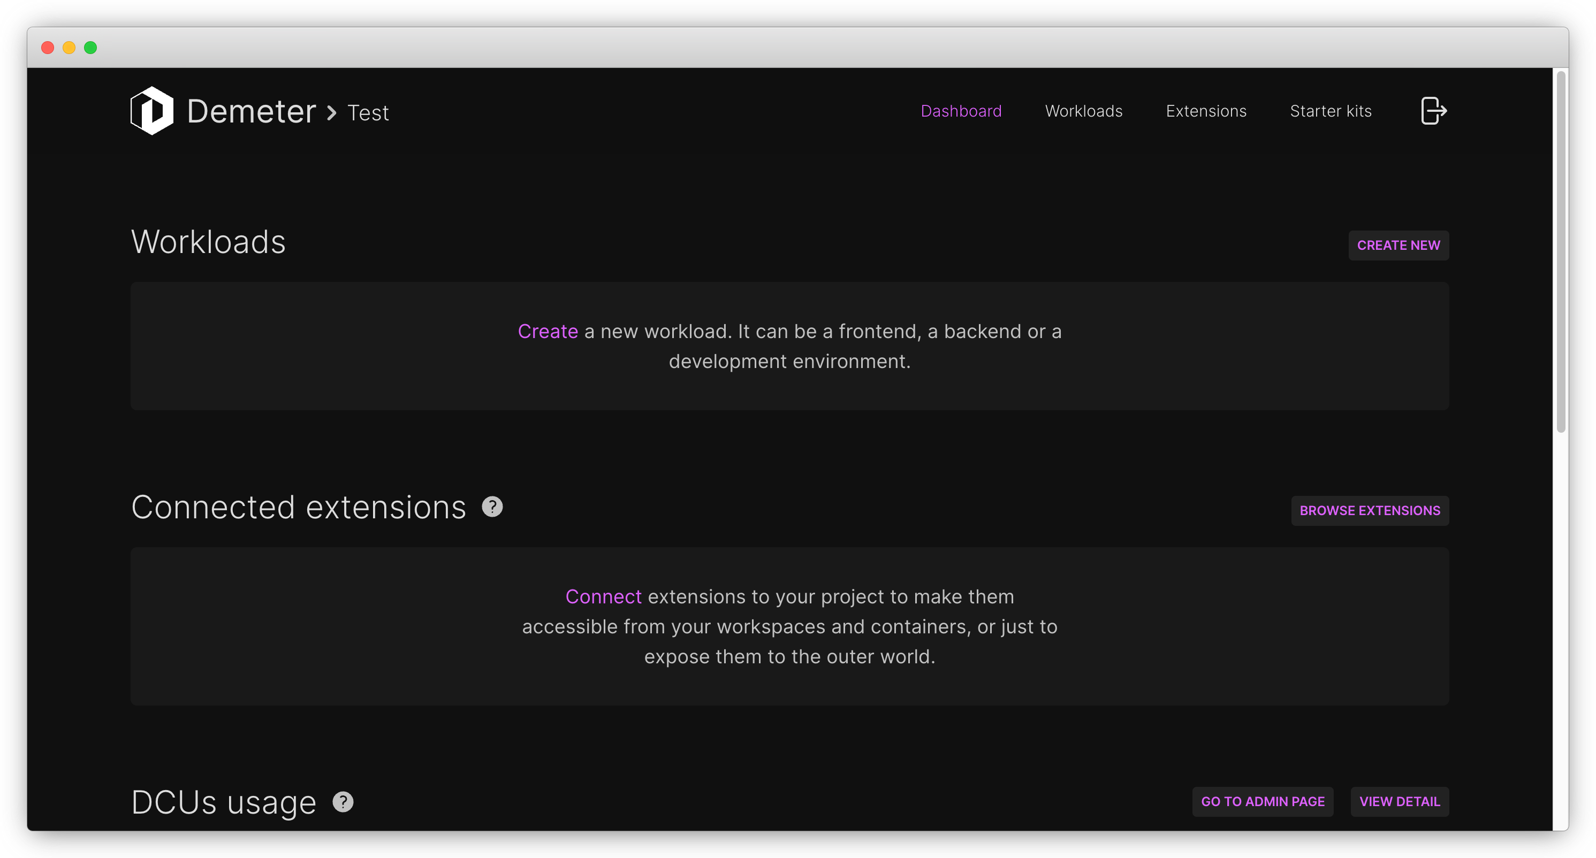Open the Dashboard nav tab

961,111
